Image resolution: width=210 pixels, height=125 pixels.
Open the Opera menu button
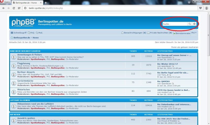tap(5, 2)
